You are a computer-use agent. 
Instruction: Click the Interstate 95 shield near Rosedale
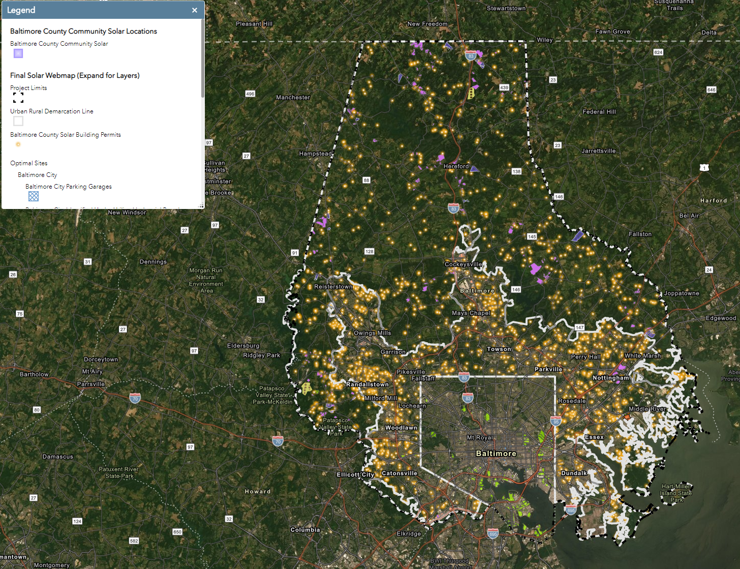click(x=556, y=421)
